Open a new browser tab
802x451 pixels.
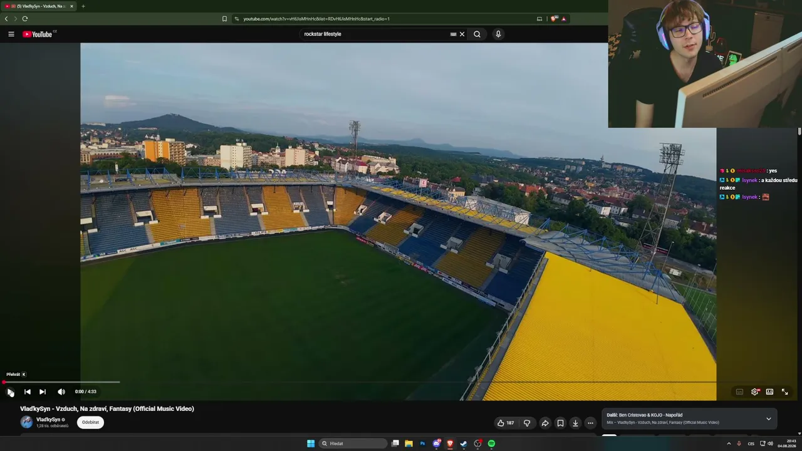click(83, 6)
